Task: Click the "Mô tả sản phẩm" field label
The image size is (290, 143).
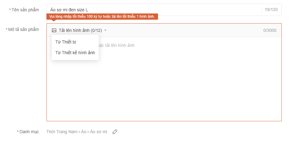Action: coord(24,29)
